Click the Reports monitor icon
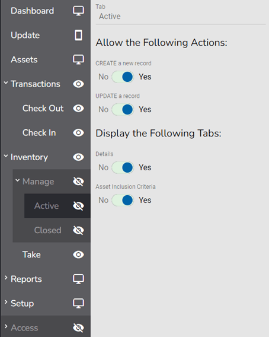269x337 pixels. (x=78, y=279)
